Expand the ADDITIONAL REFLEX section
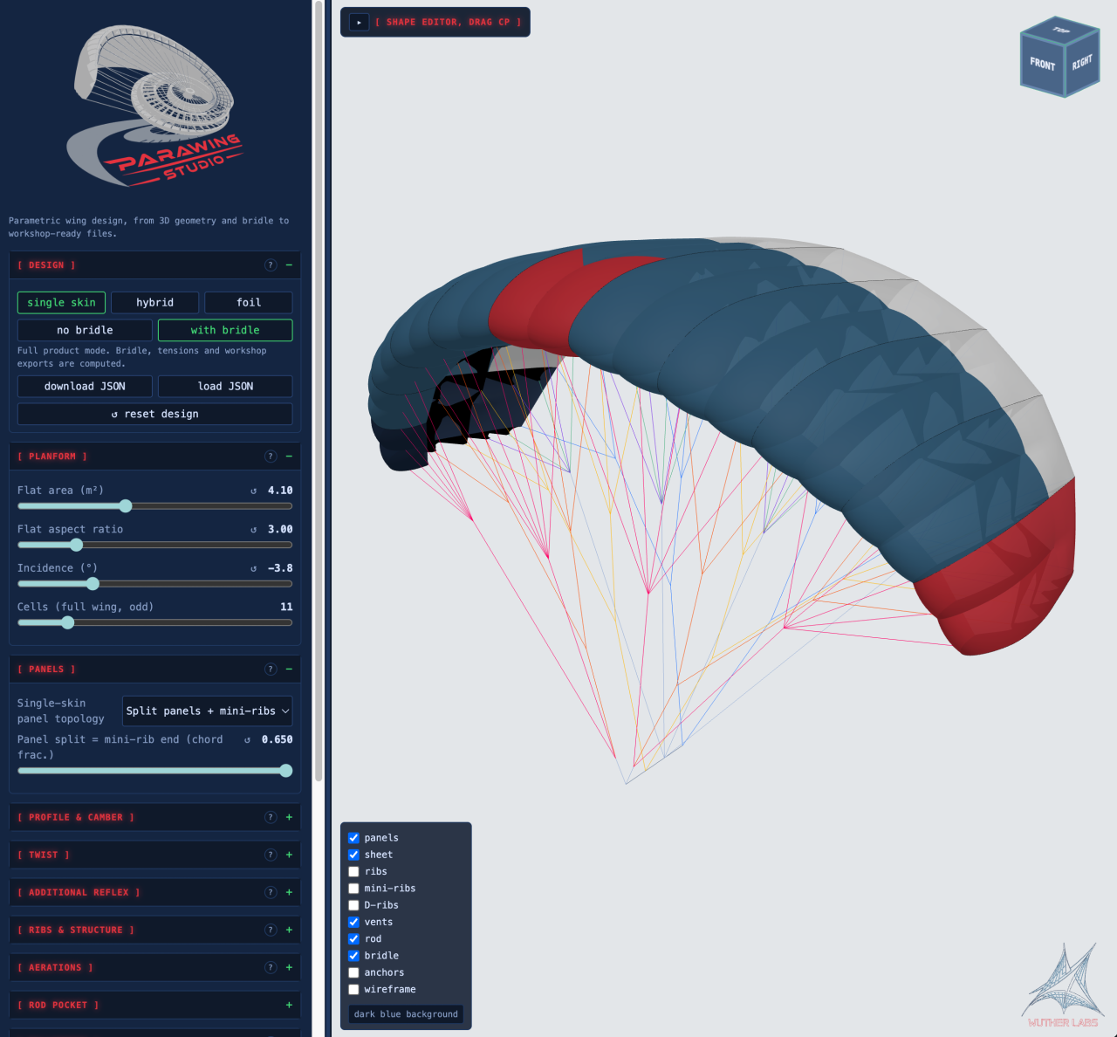Screen dimensions: 1117x1037 tap(289, 893)
